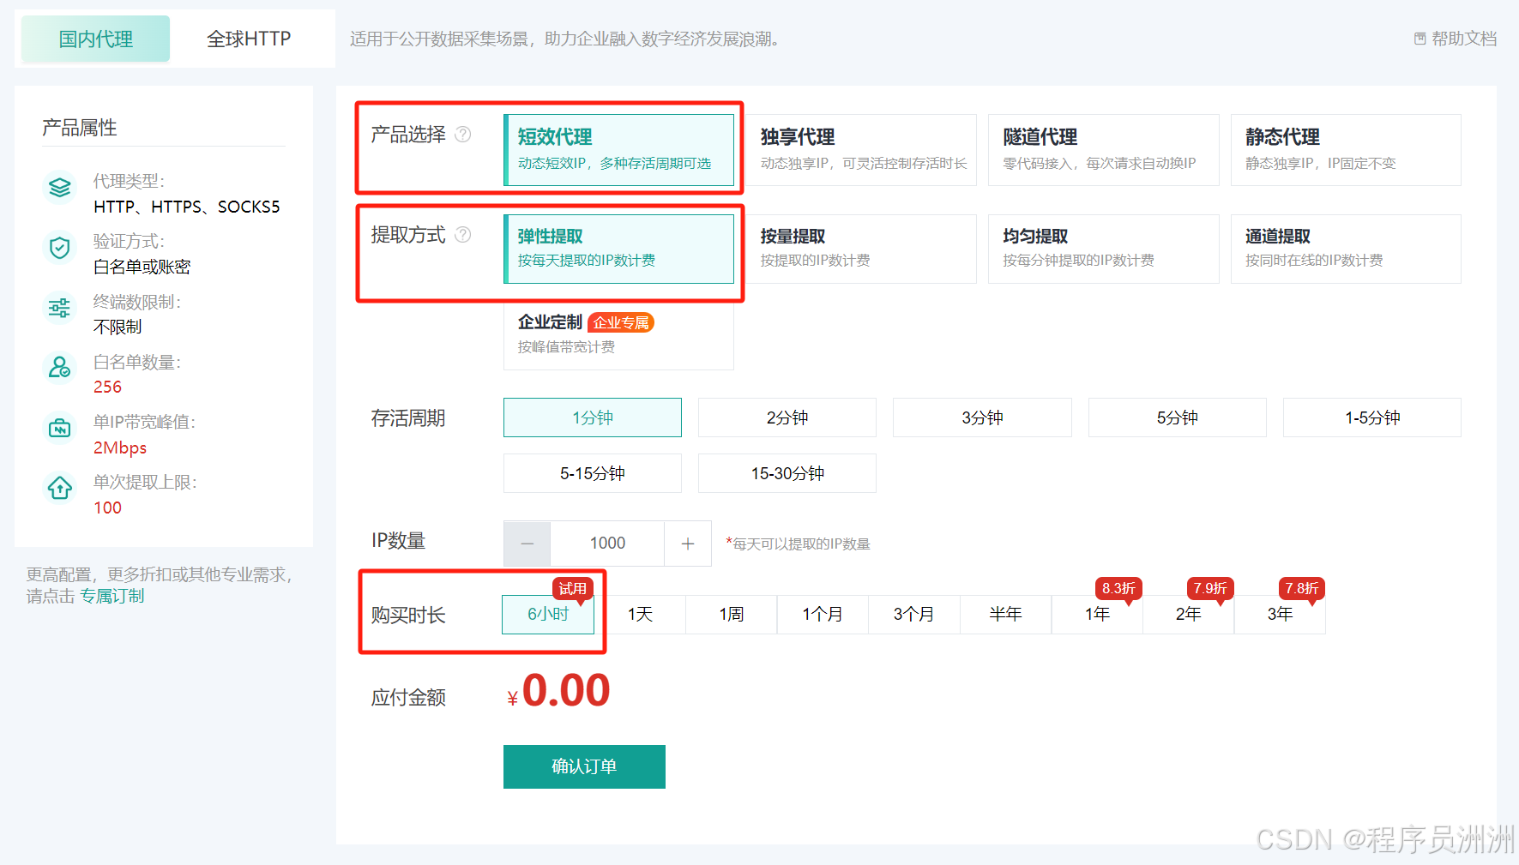
Task: Click the help document icon
Action: pyautogui.click(x=1420, y=39)
